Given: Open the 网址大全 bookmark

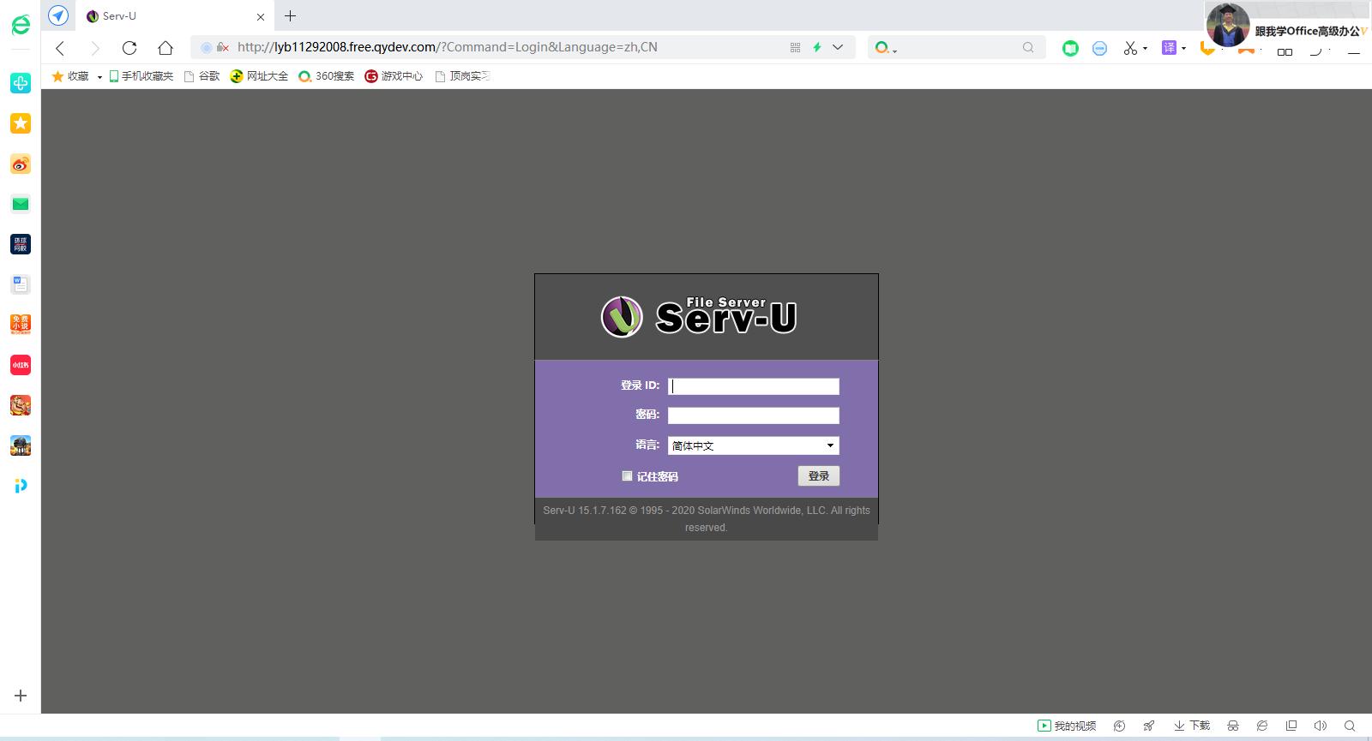Looking at the screenshot, I should click(x=259, y=76).
